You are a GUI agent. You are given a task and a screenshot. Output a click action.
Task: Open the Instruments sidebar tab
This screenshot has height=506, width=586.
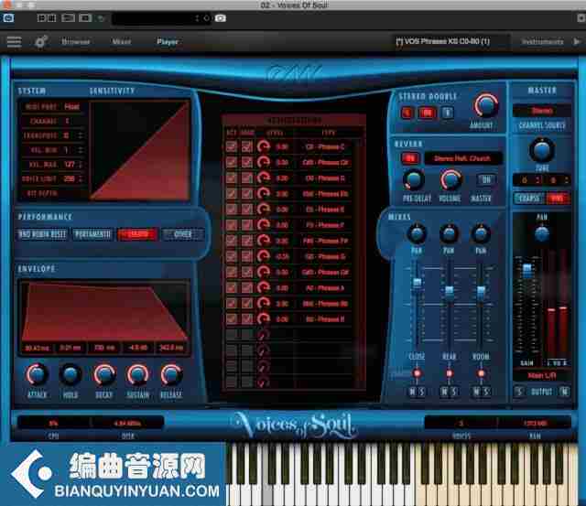[542, 41]
